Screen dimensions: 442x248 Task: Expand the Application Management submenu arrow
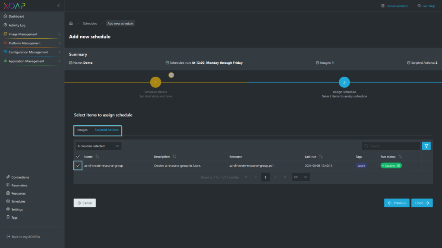pos(59,61)
